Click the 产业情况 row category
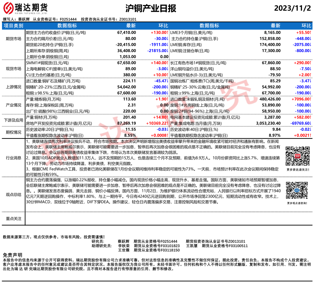This screenshot has height=283, width=314. click(14, 105)
